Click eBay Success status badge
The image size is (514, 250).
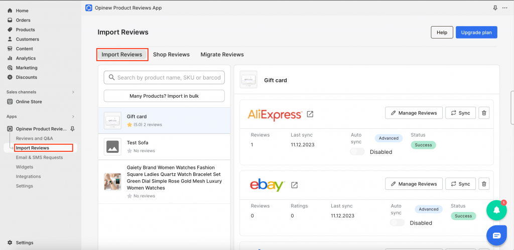(463, 216)
